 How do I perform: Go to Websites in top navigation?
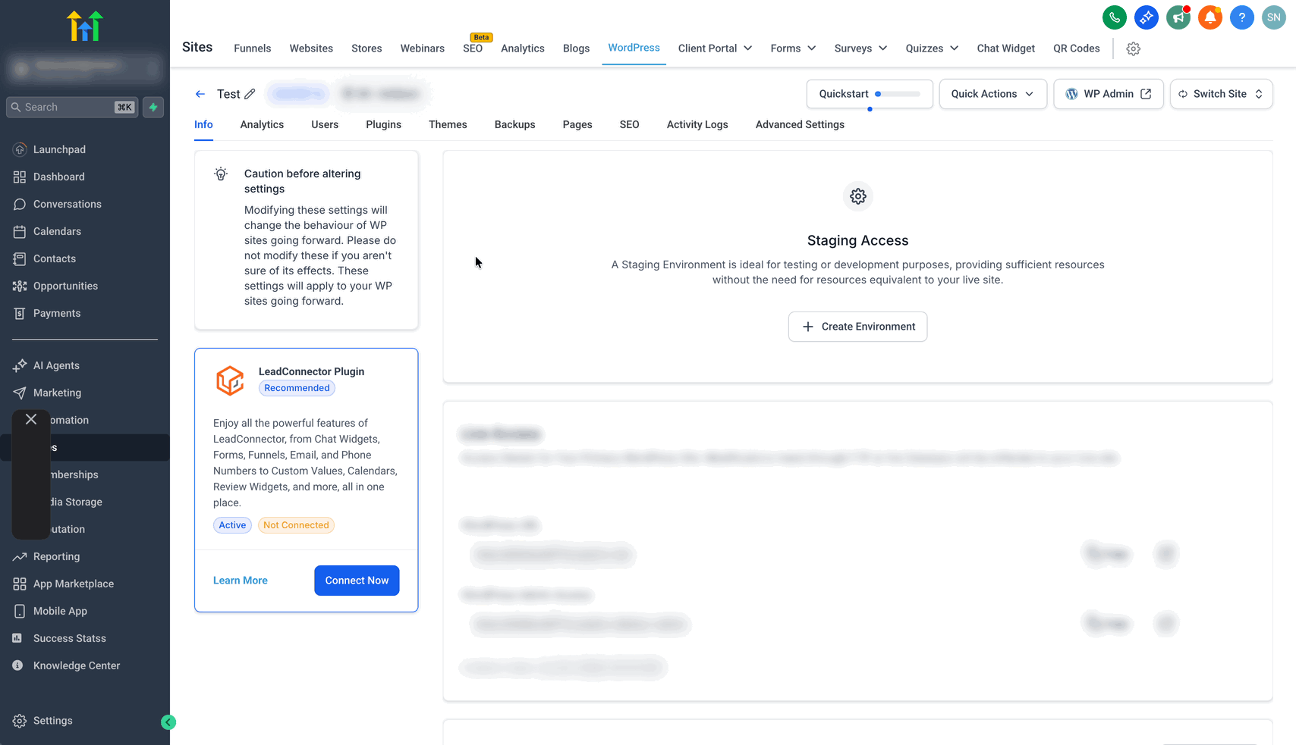(311, 49)
